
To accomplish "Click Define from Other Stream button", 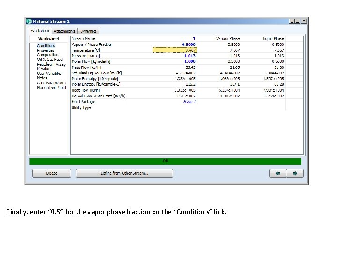I will tap(125, 173).
